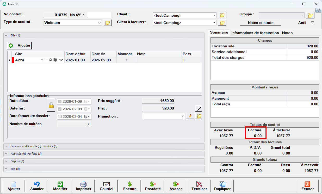Click the pencil icon next to Promotion
The image size is (322, 194).
(190, 116)
